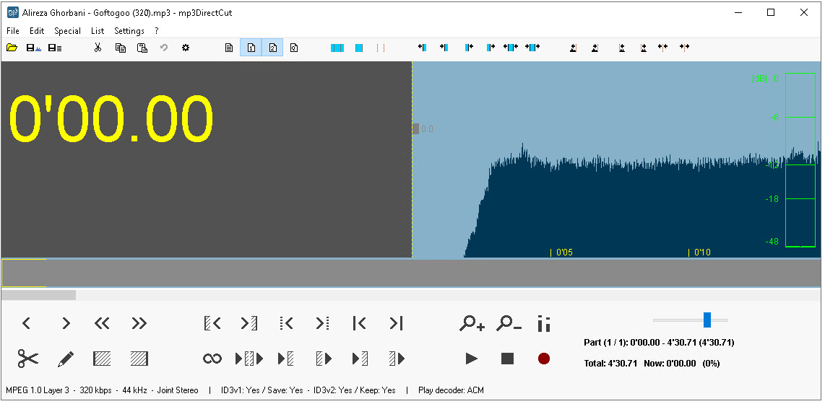Click the small solid blue square icon
Viewport: 825px width, 404px height.
359,48
